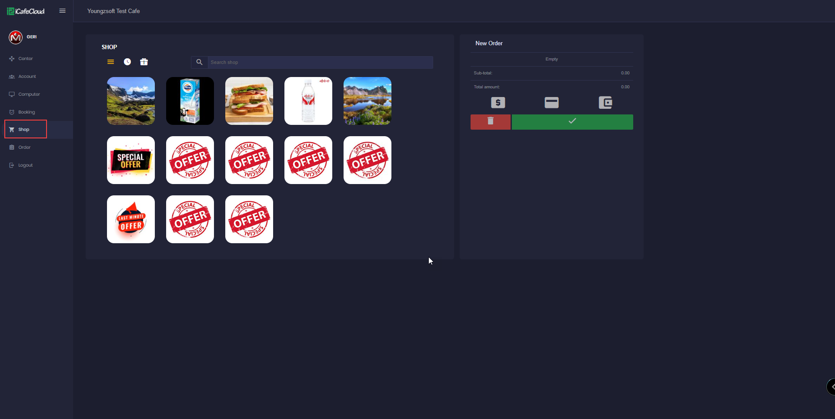This screenshot has width=835, height=419.
Task: Open the Order page
Action: [24, 147]
